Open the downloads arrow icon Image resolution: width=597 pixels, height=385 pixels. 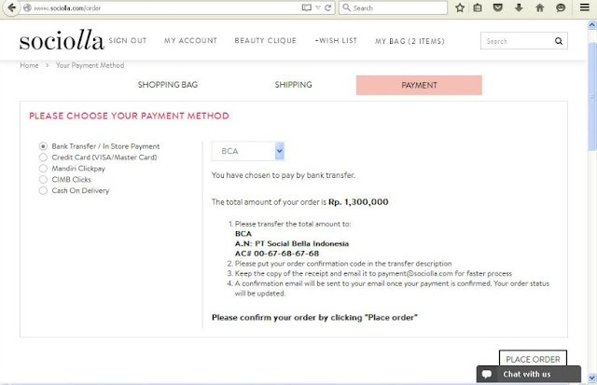[x=519, y=7]
